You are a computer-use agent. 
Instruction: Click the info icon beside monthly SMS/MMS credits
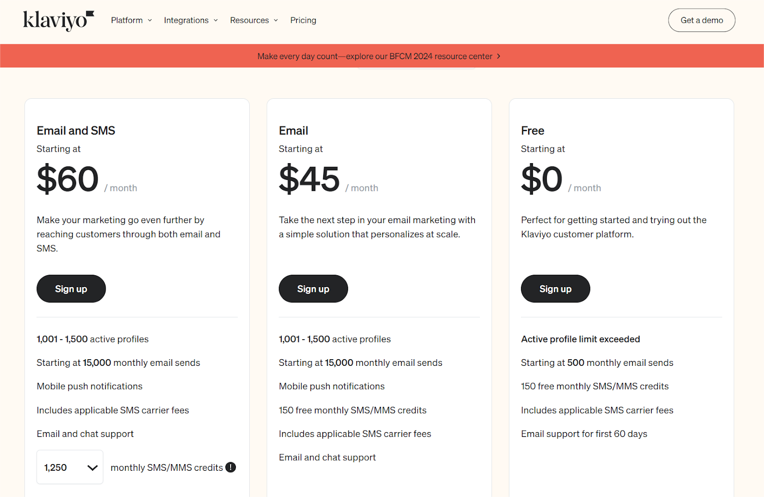pos(231,467)
